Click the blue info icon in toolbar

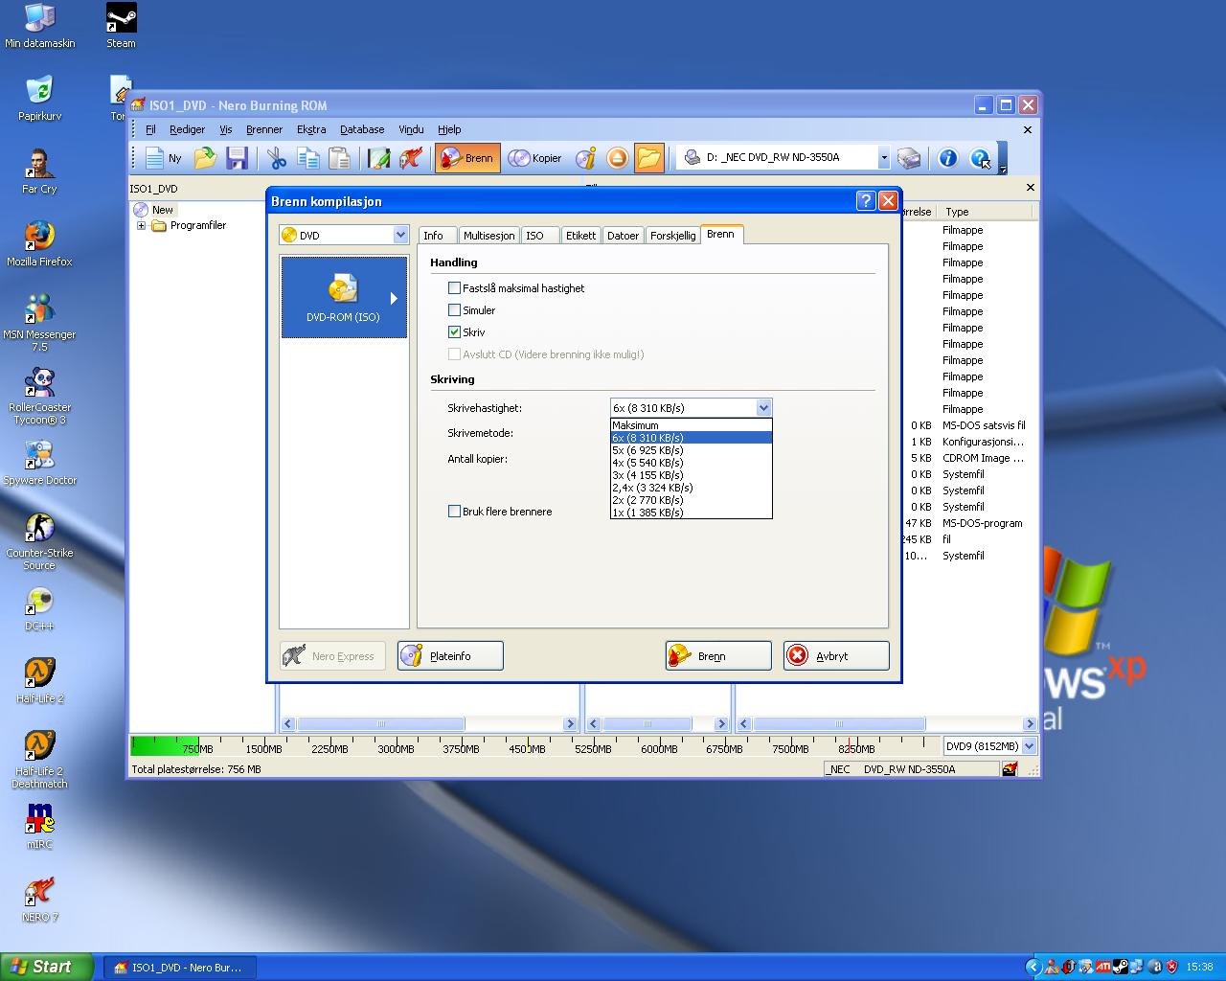click(x=947, y=158)
